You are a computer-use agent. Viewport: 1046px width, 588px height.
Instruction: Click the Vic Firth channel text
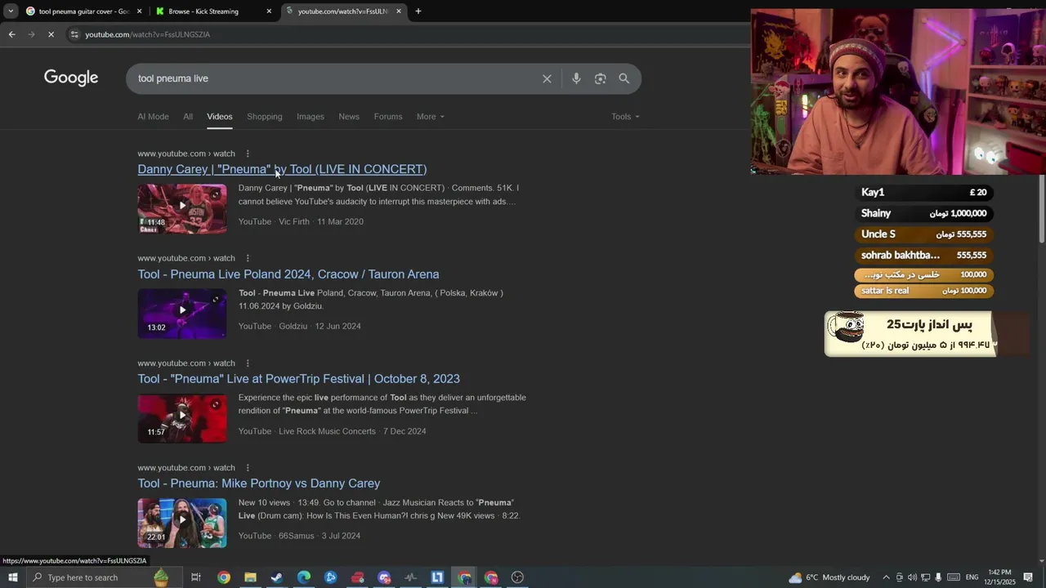coord(294,221)
